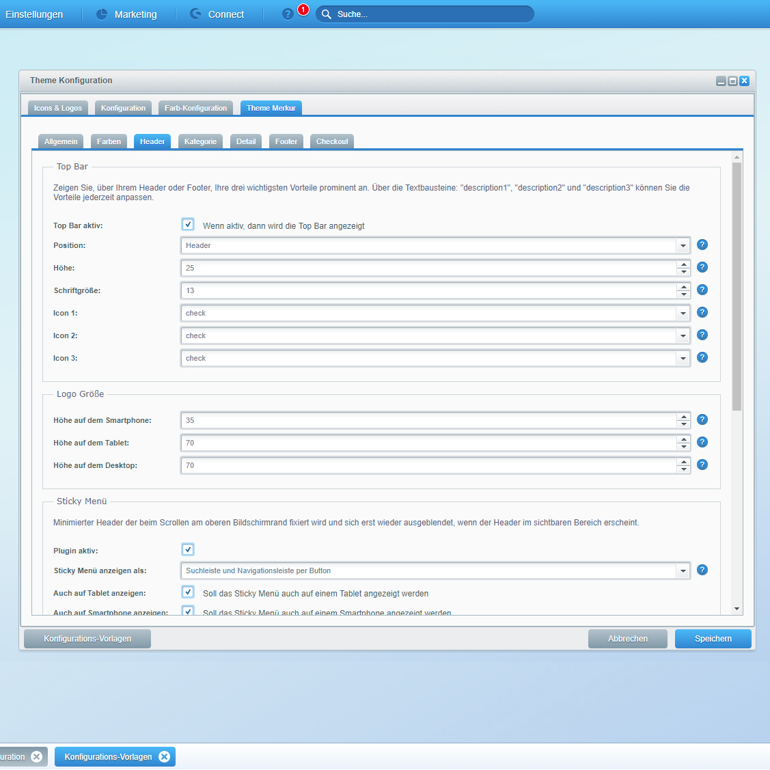This screenshot has width=770, height=770.
Task: Click the help icon beside Schriftgröße
Action: point(702,290)
